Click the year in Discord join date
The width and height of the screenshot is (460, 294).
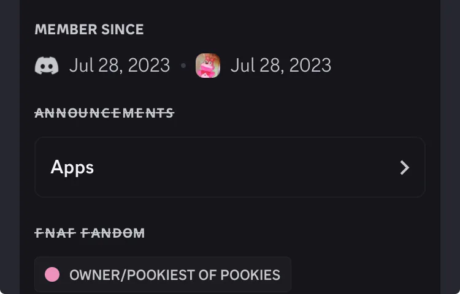(x=149, y=66)
